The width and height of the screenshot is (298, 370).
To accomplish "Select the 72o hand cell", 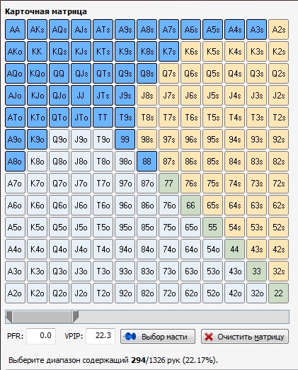I will point(168,293).
